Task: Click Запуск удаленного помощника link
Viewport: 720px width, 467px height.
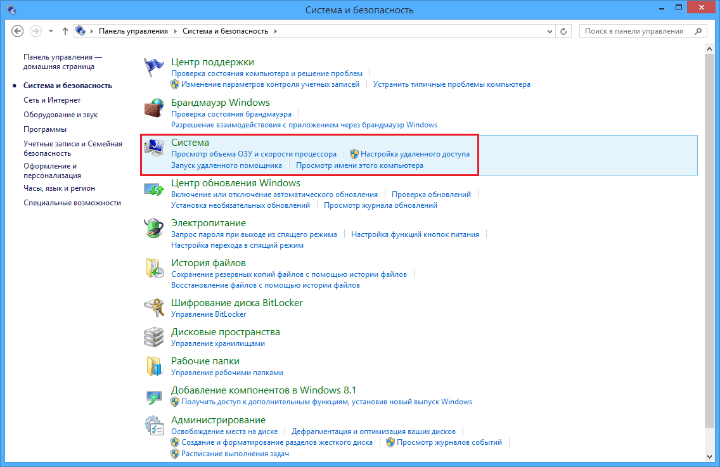Action: [226, 165]
